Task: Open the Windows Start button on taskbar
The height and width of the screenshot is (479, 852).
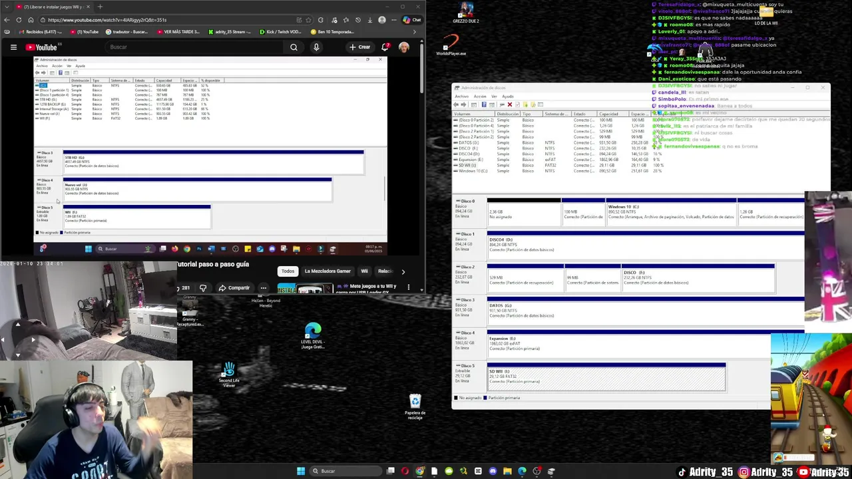Action: coord(301,471)
